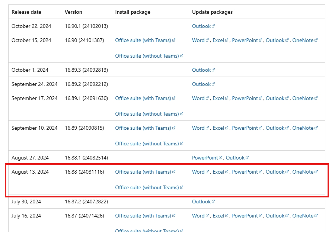The height and width of the screenshot is (232, 335).
Task: Click the Release date column header
Action: 26,12
